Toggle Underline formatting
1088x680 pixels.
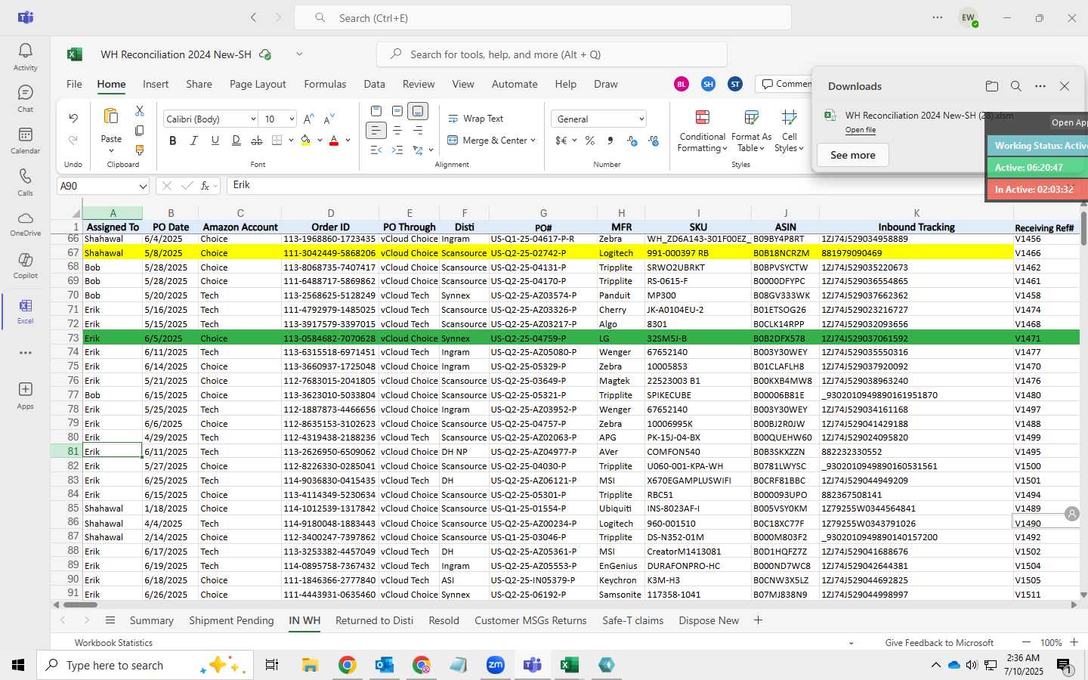click(215, 141)
